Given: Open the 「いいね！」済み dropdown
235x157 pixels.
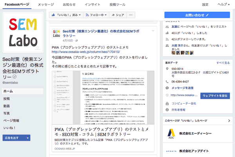Looking at the screenshot, I should click(x=66, y=15).
